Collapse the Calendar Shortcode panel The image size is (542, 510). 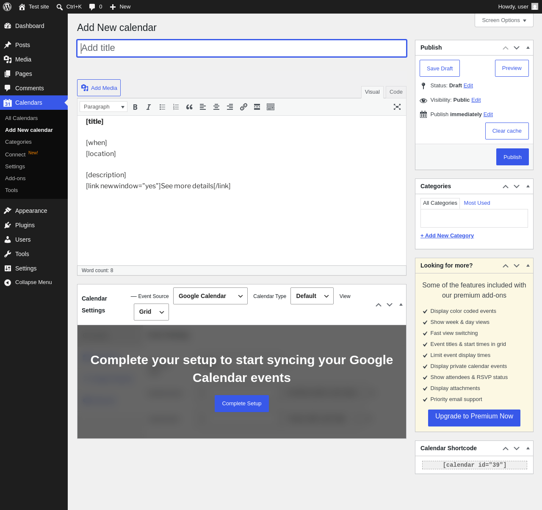pyautogui.click(x=528, y=449)
